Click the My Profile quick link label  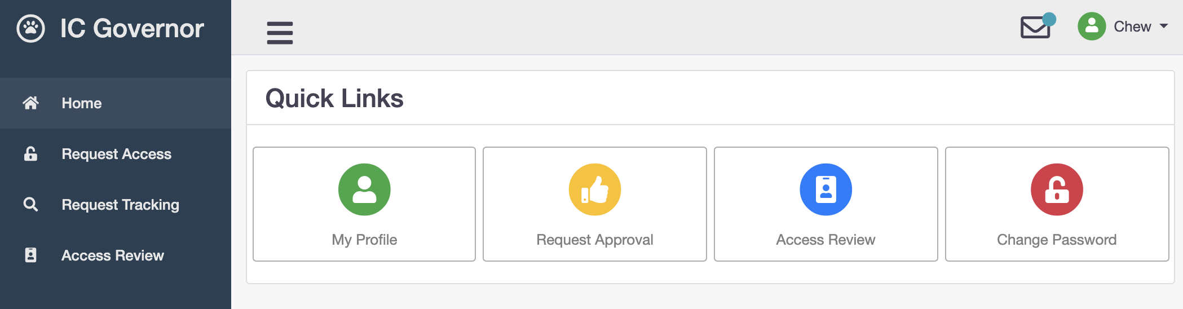coord(364,240)
